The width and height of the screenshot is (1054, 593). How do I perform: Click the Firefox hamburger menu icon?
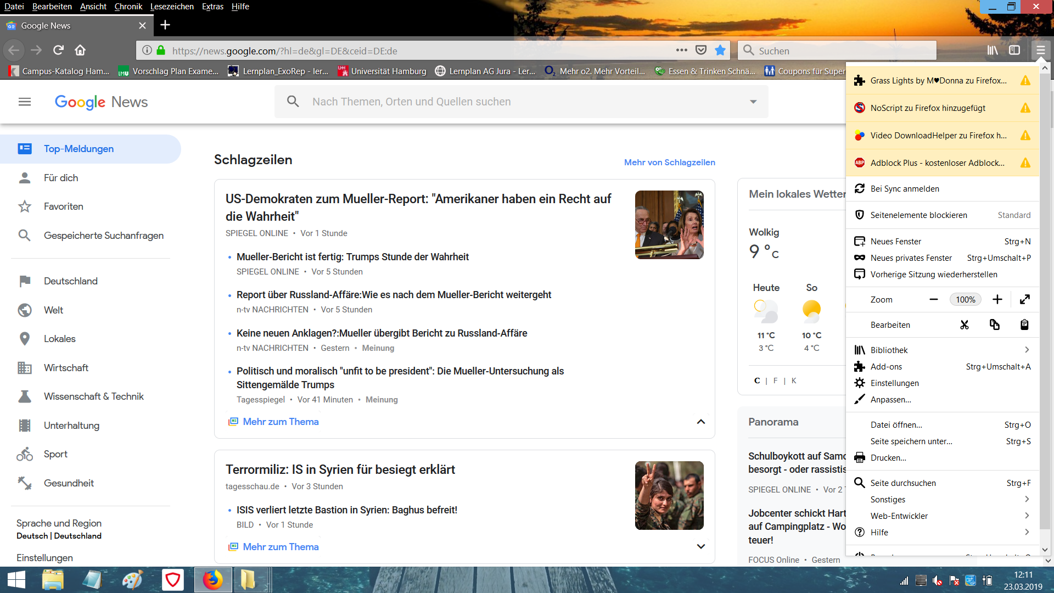point(1040,50)
